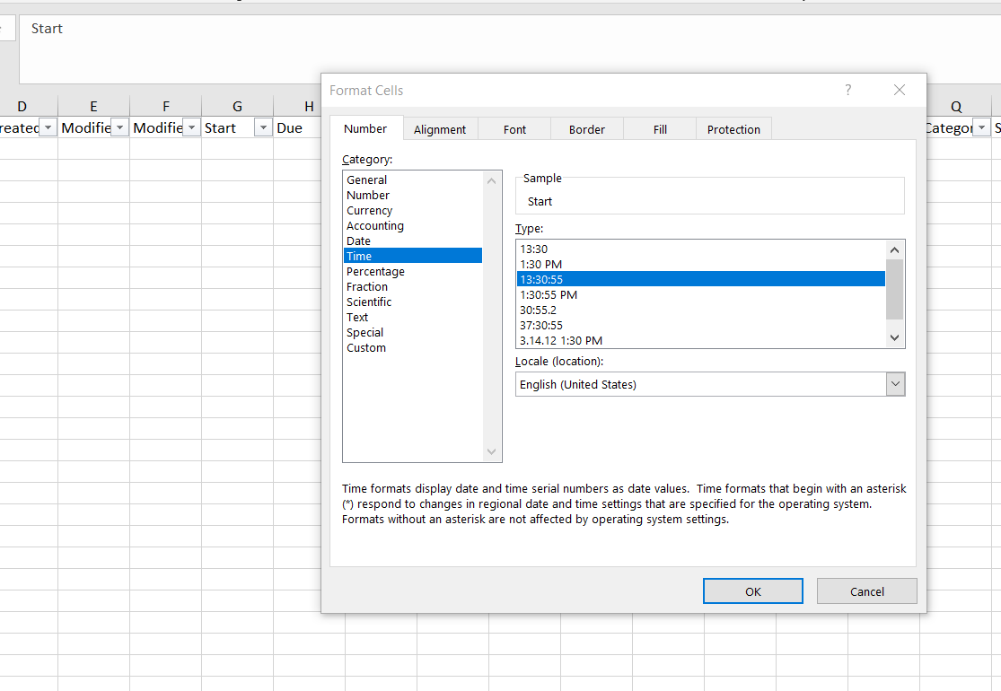1001x691 pixels.
Task: Click the Cancel button
Action: 866,590
